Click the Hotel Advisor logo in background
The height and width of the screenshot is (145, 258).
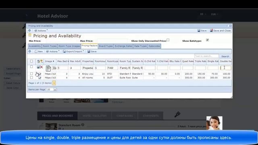click(53, 16)
